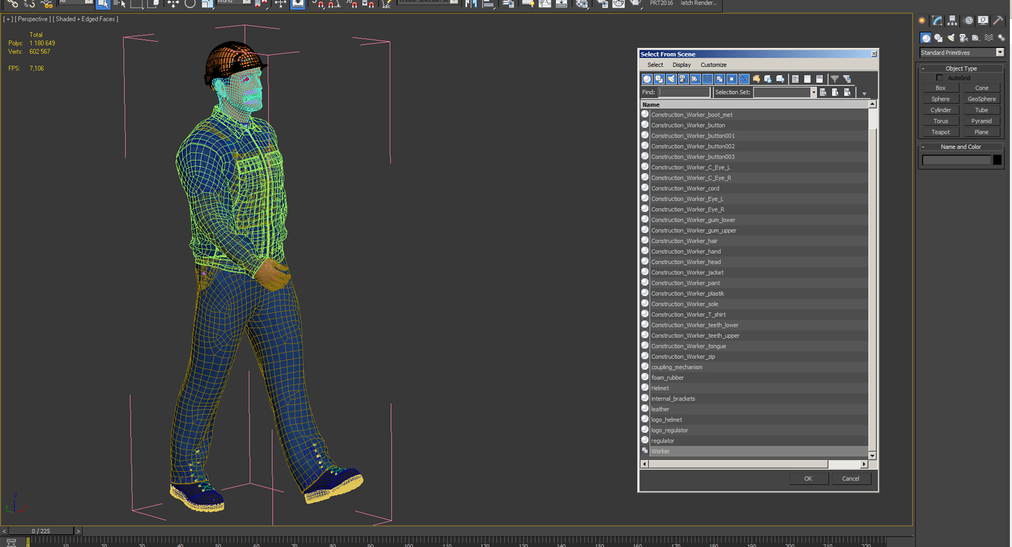Open the Customize menu in dialog
Viewport: 1012px width, 547px height.
coord(713,65)
